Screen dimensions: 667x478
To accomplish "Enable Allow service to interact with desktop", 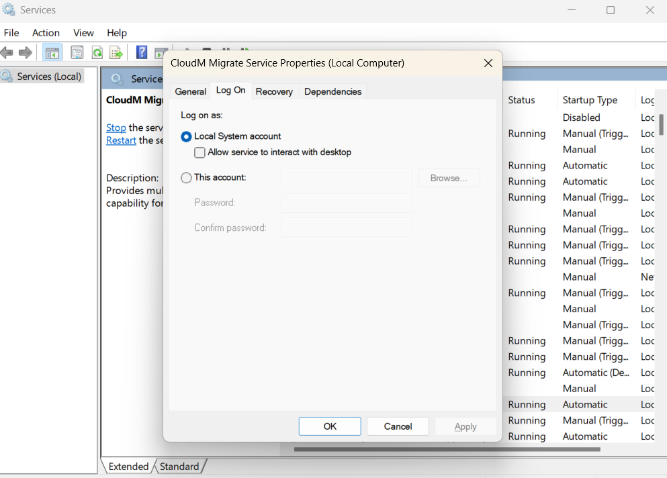I will (199, 152).
